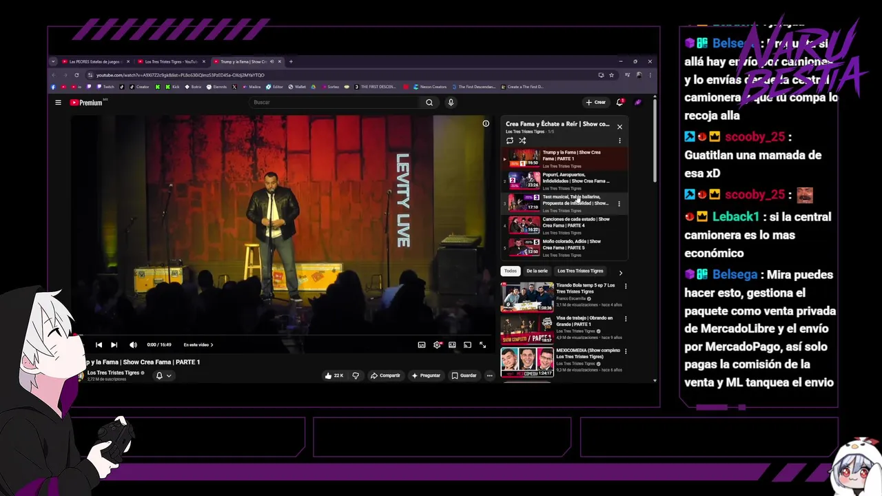Open the Sorteo bookmark
Viewport: 882px width, 496px height.
(x=330, y=87)
